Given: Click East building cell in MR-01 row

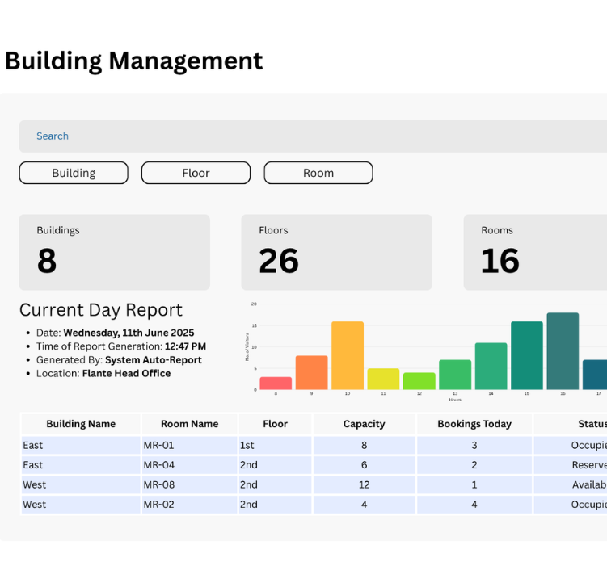Looking at the screenshot, I should [x=81, y=445].
